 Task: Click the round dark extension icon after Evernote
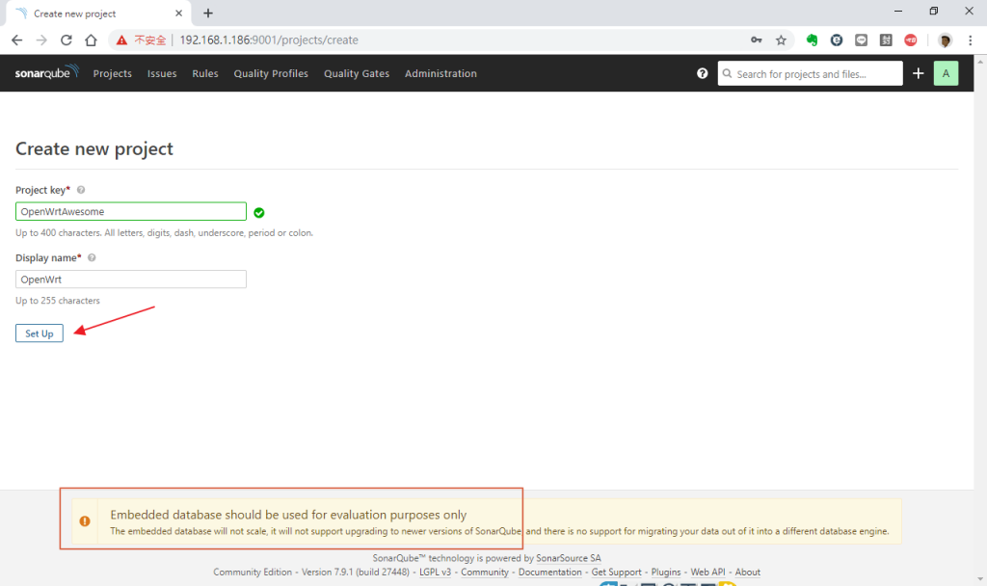coord(837,40)
